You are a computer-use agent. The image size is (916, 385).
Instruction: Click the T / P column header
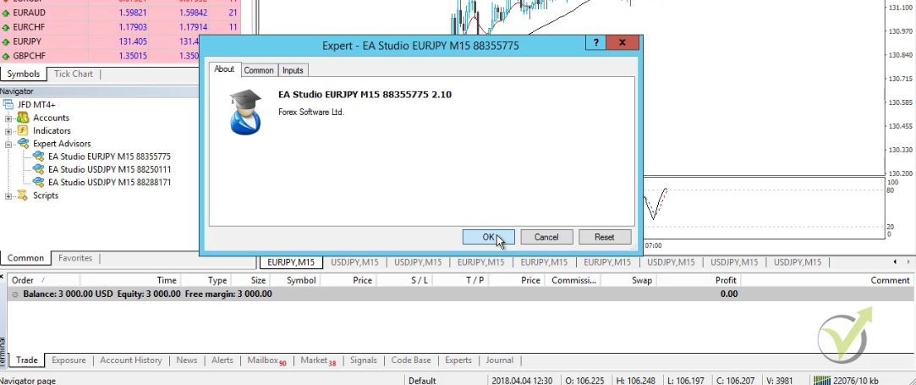tap(460, 280)
